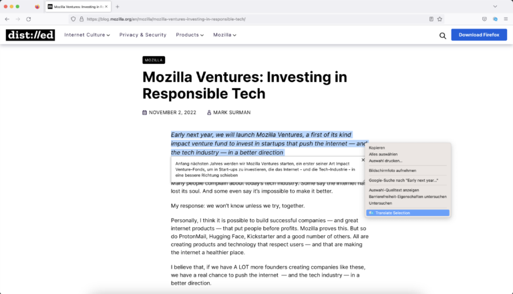Open the Privacy & Security link
This screenshot has width=513, height=294.
143,35
